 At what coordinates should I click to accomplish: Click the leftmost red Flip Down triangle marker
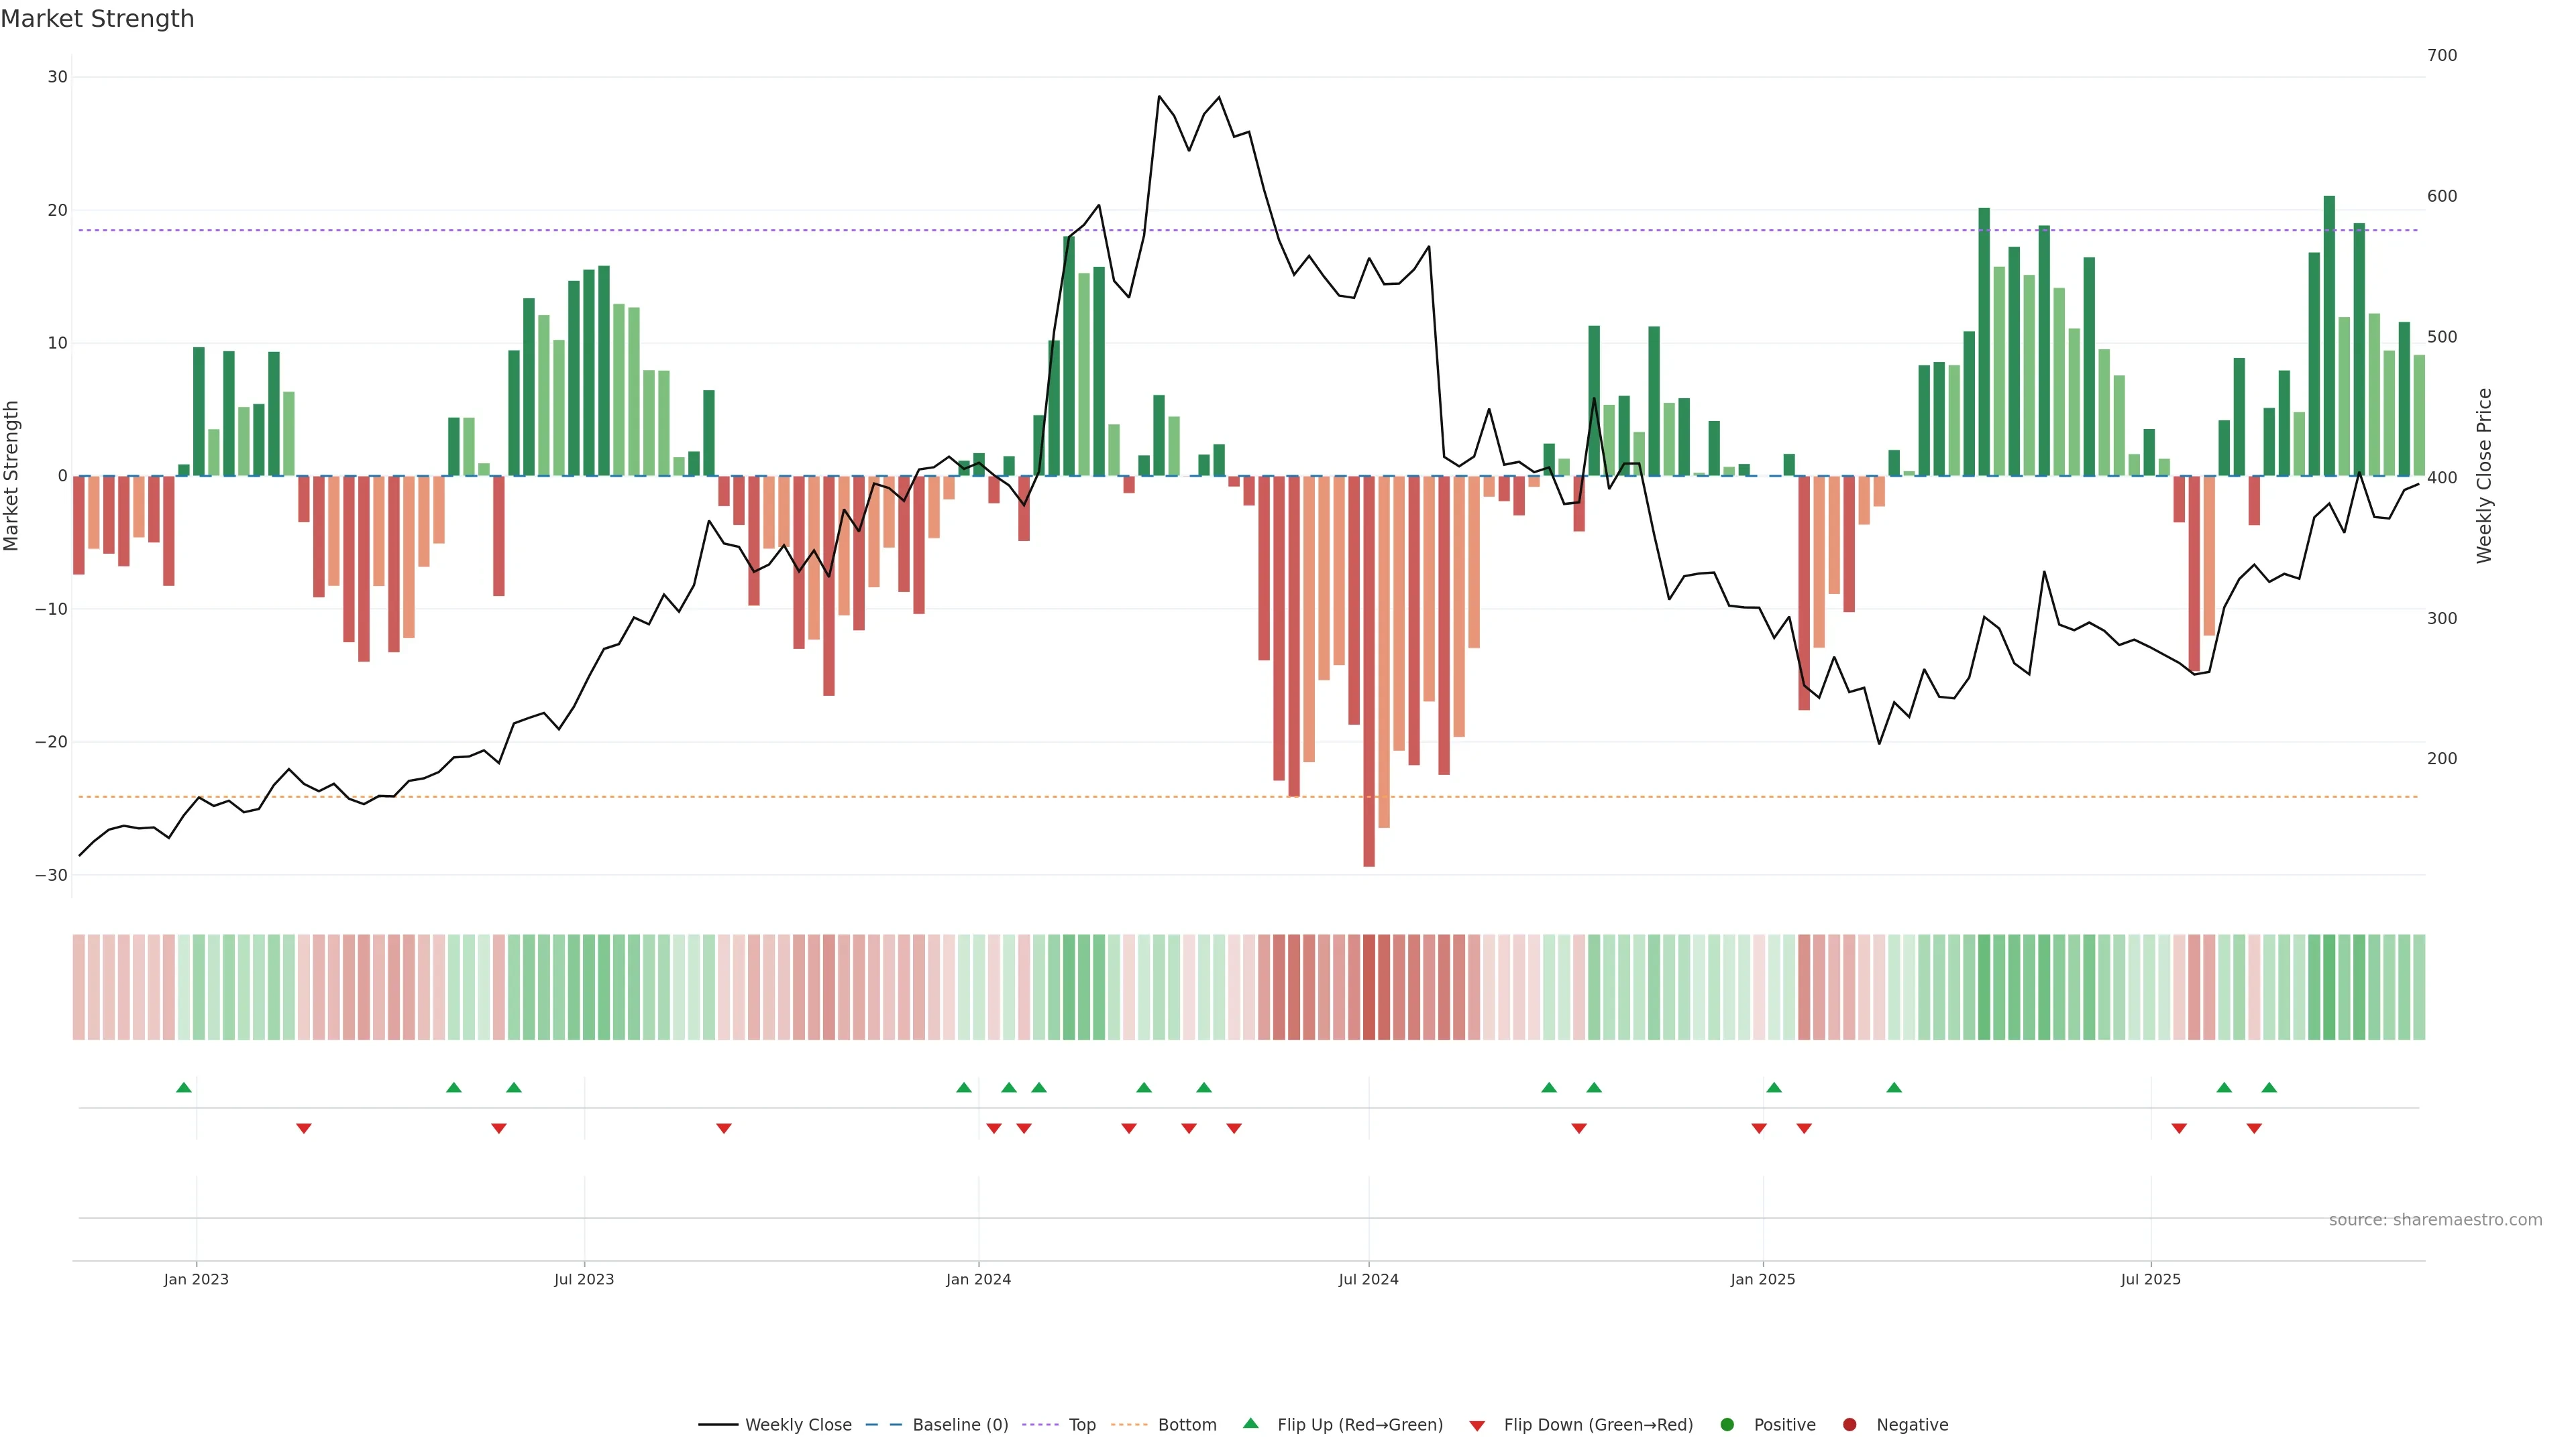pyautogui.click(x=304, y=1128)
